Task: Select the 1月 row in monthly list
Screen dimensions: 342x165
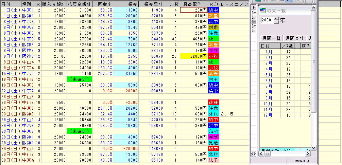Action: (x=270, y=52)
